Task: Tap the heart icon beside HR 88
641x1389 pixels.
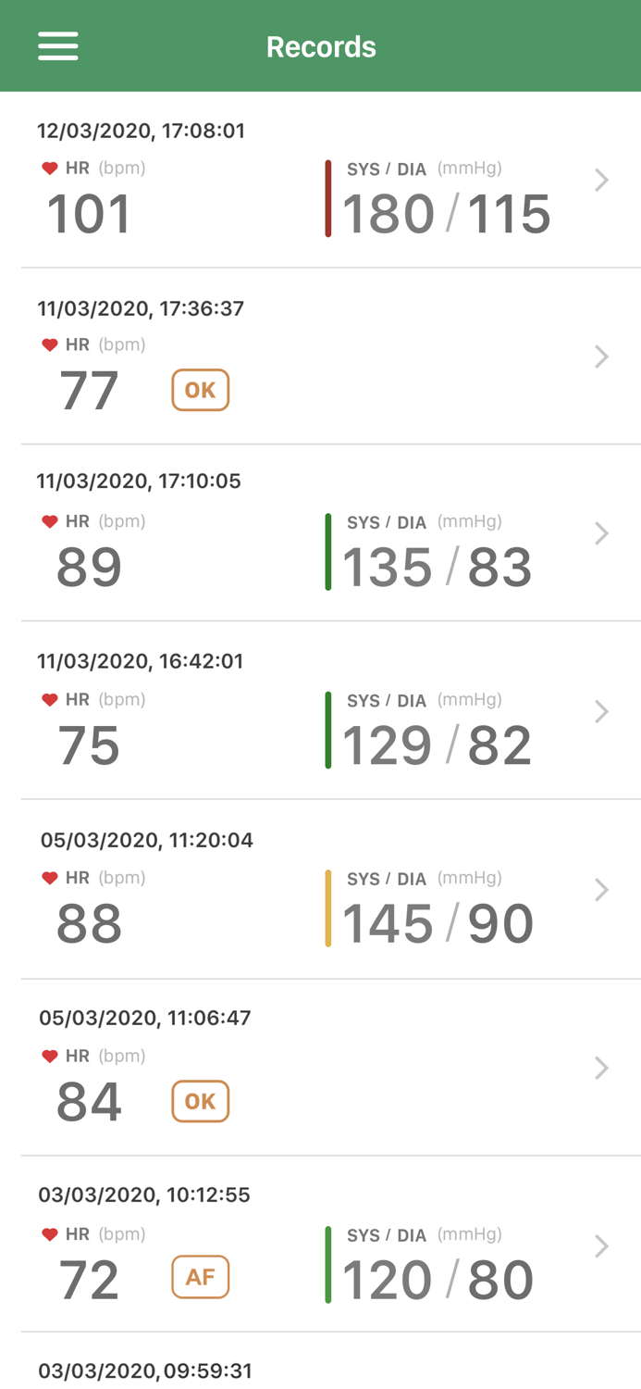Action: click(x=49, y=875)
